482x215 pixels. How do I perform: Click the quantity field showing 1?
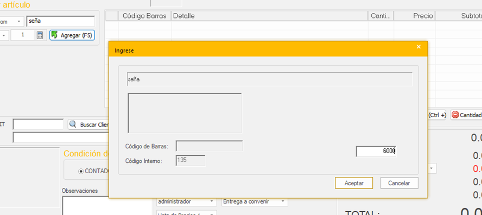coord(23,35)
